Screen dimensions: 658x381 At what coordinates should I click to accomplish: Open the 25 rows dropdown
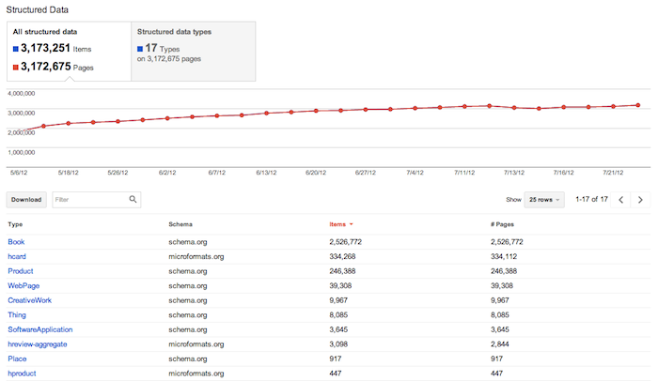pos(545,200)
